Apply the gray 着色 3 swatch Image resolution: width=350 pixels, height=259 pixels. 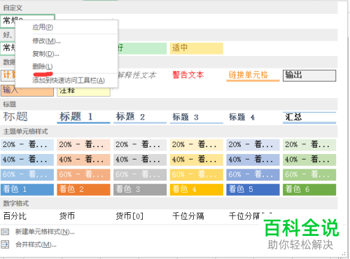coord(140,190)
